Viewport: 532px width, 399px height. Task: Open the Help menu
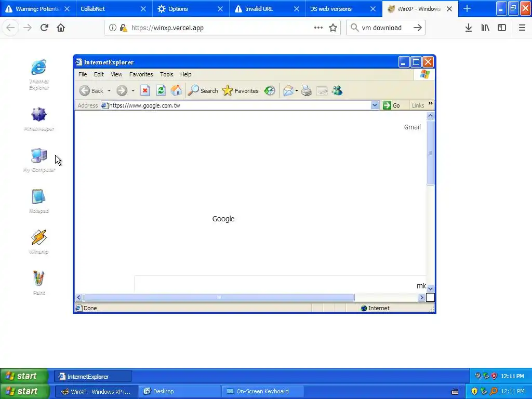pos(185,74)
